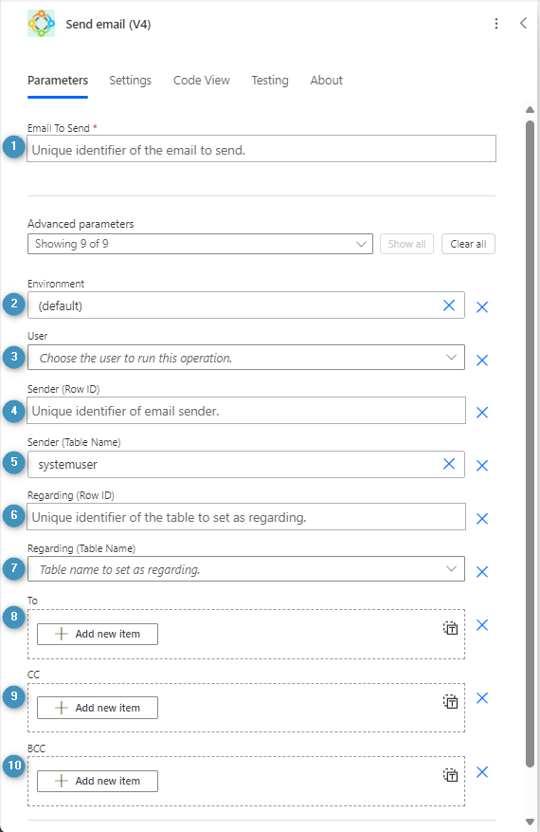
Task: Click the Show all button
Action: coord(406,244)
